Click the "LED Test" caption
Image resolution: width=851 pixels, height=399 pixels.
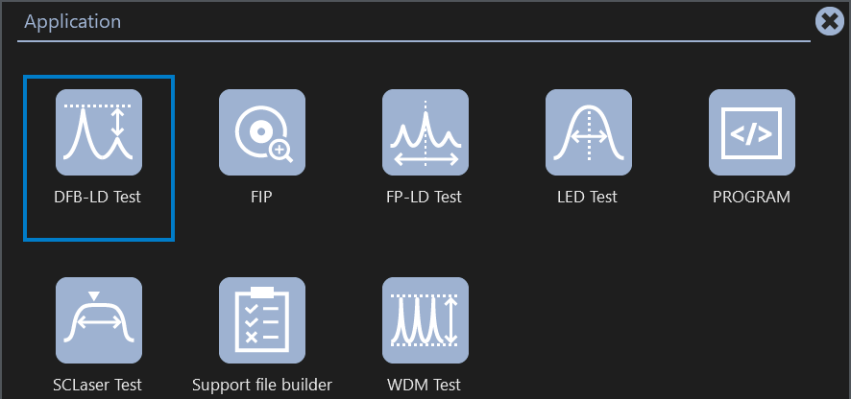pos(587,197)
